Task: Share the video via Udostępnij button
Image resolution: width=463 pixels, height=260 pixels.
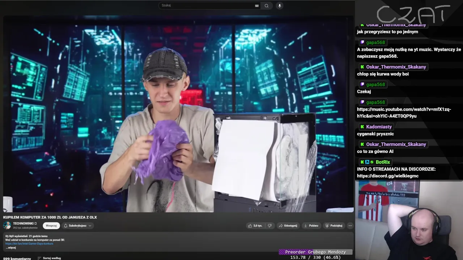Action: (288, 226)
